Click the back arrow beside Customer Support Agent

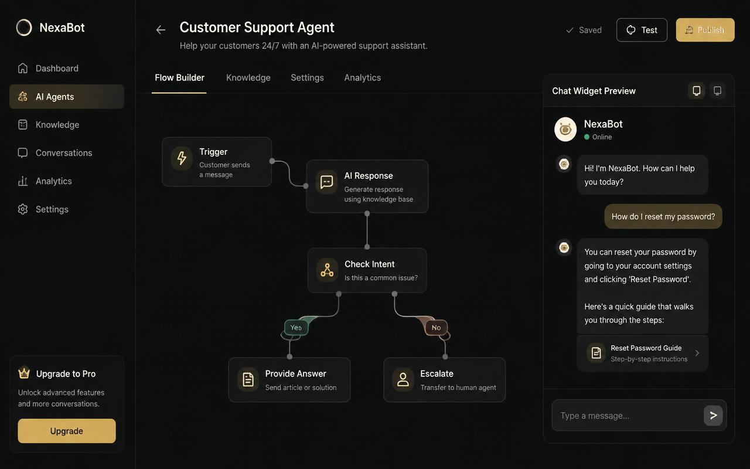click(161, 30)
